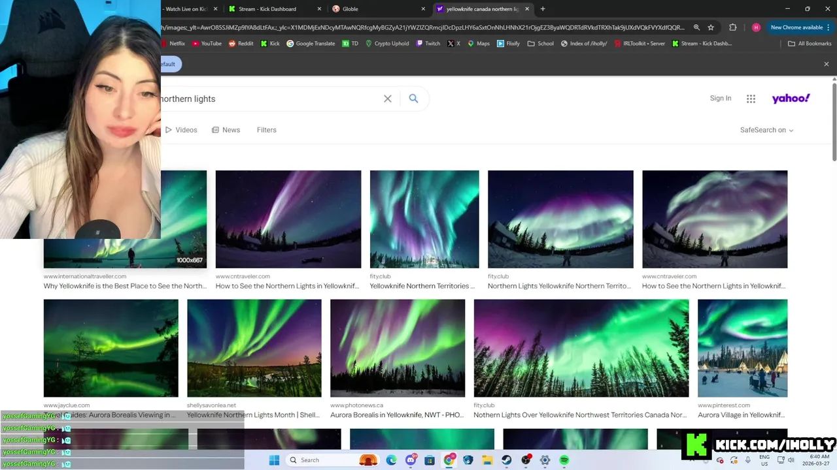837x470 pixels.
Task: Open Microsoft Store from the taskbar
Action: [430, 460]
